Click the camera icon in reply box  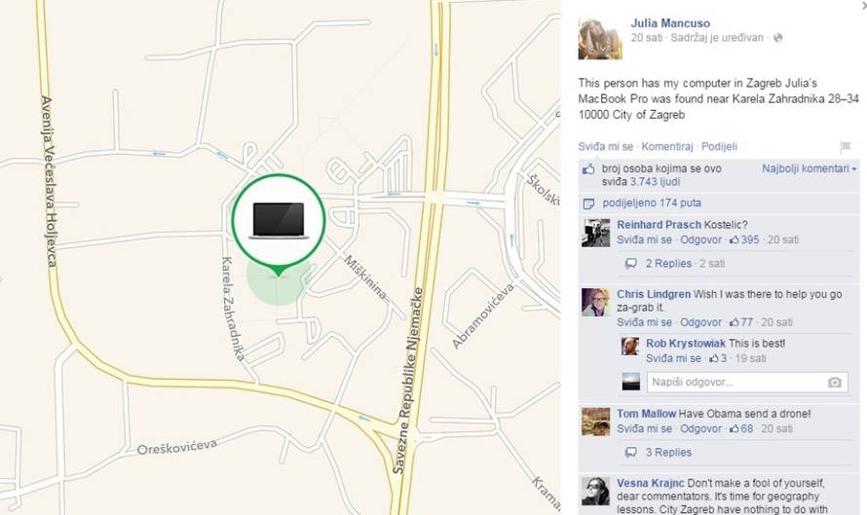pos(835,383)
